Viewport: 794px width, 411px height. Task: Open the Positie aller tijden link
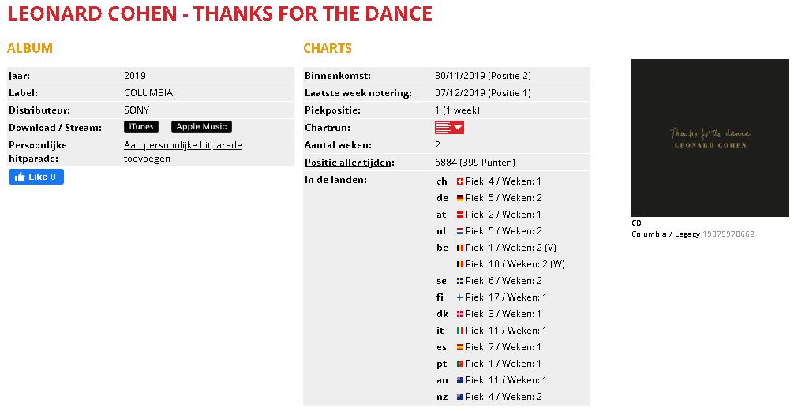[349, 163]
